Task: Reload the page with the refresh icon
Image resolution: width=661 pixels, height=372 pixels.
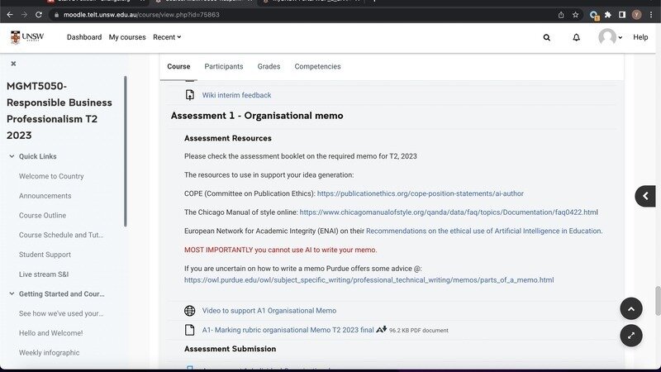Action: (x=38, y=15)
